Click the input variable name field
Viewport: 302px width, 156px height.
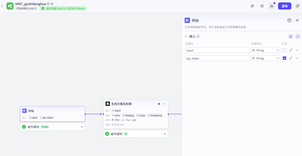218,50
